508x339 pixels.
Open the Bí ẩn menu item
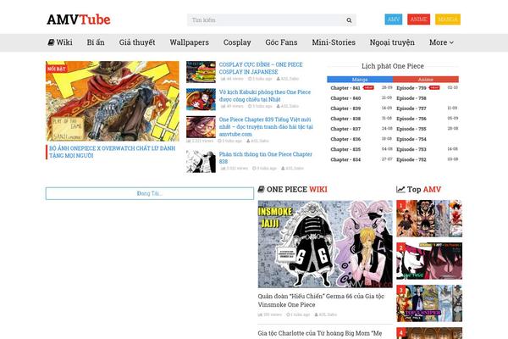click(96, 42)
